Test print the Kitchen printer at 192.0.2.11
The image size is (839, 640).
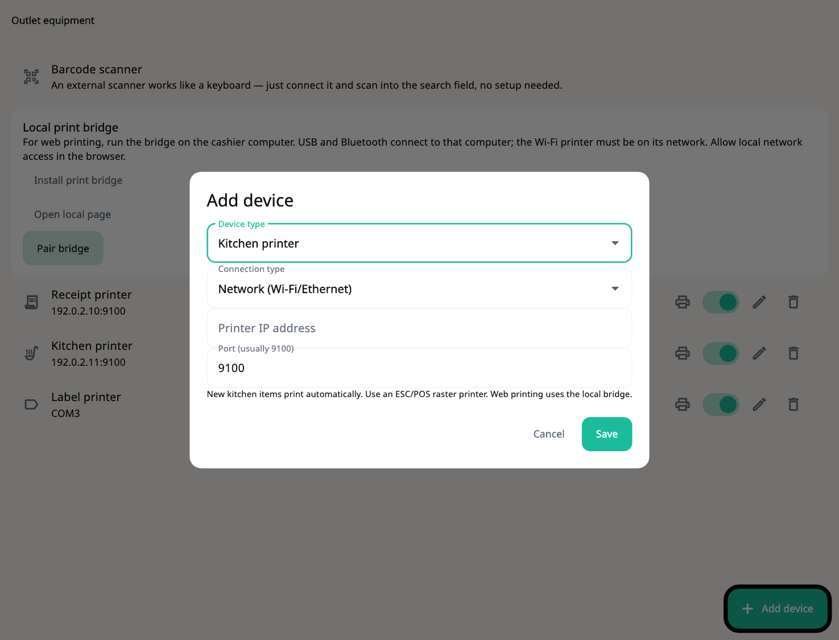tap(683, 353)
